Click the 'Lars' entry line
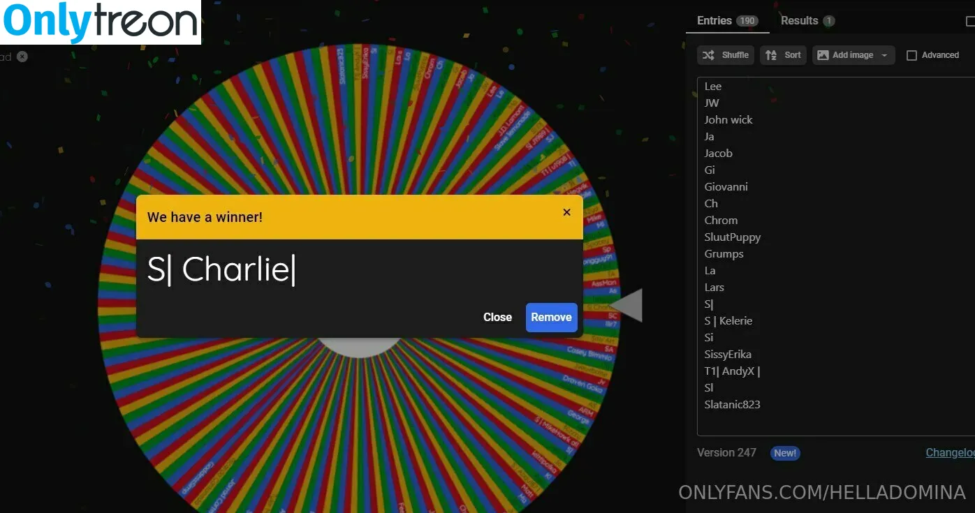Viewport: 975px width, 513px height. click(714, 288)
